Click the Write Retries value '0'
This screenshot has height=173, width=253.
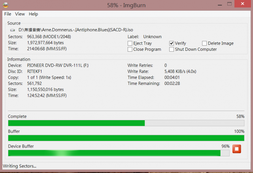tap(166, 65)
